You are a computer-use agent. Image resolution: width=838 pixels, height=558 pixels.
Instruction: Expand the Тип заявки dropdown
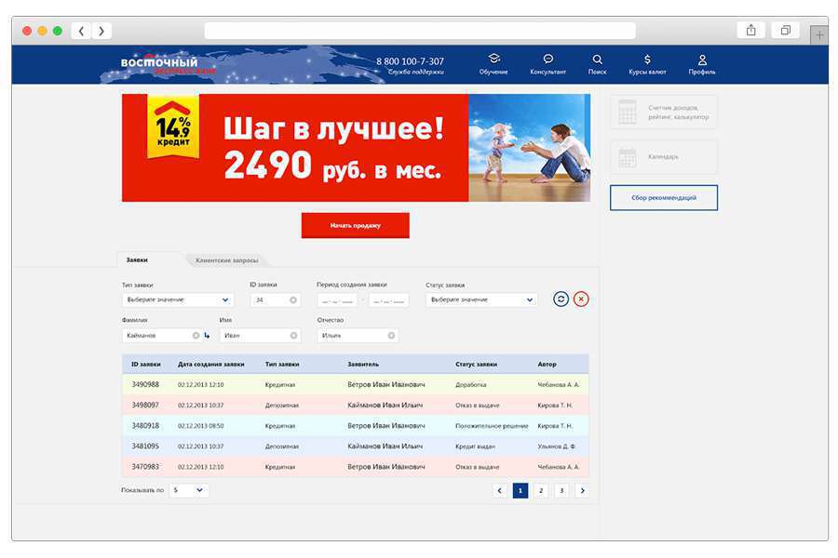pyautogui.click(x=177, y=299)
